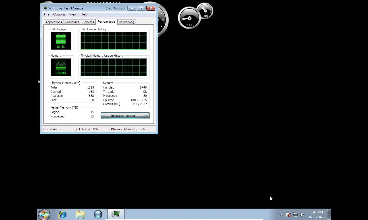Screen dimensions: 368x220
Task: Click the Physical Memory Usage History graph
Action: click(114, 67)
